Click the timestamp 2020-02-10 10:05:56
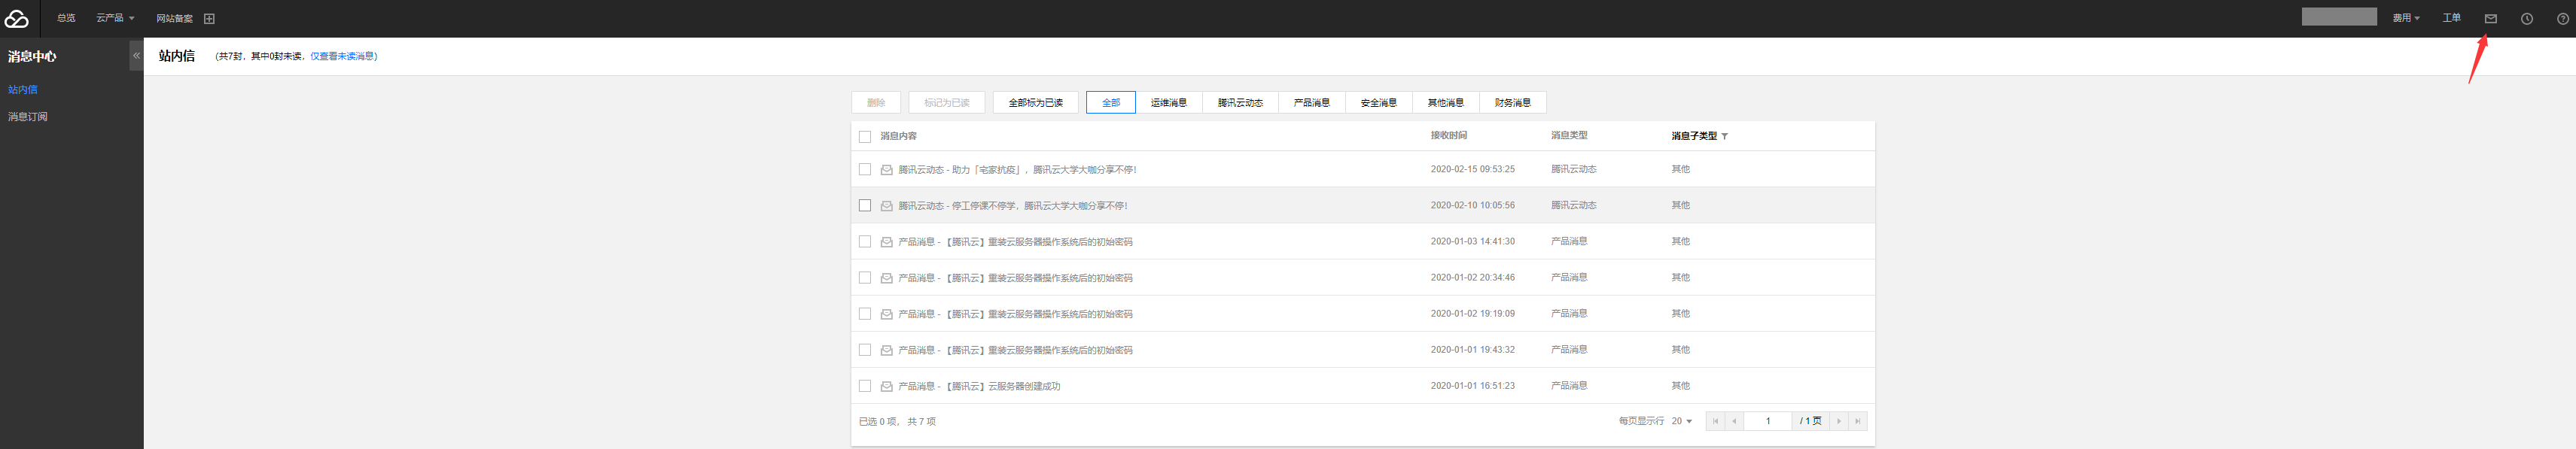 coord(1472,206)
